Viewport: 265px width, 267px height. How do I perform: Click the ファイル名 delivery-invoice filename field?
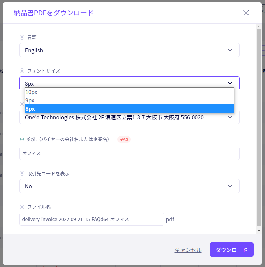tap(92, 219)
